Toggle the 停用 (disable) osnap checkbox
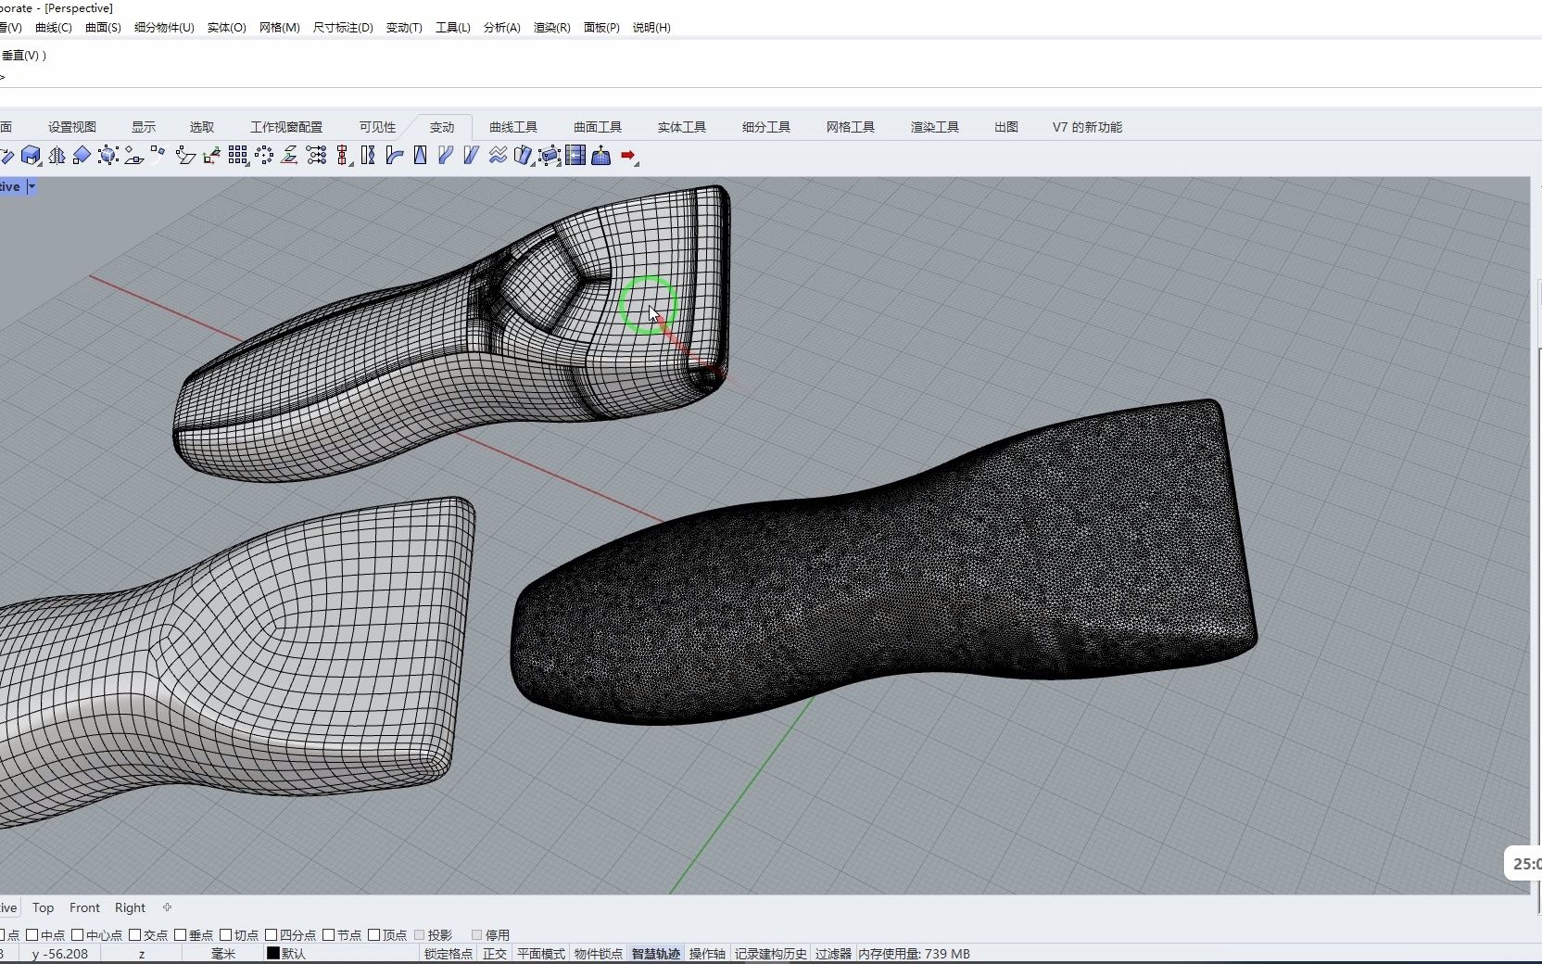The width and height of the screenshot is (1542, 964). click(477, 934)
